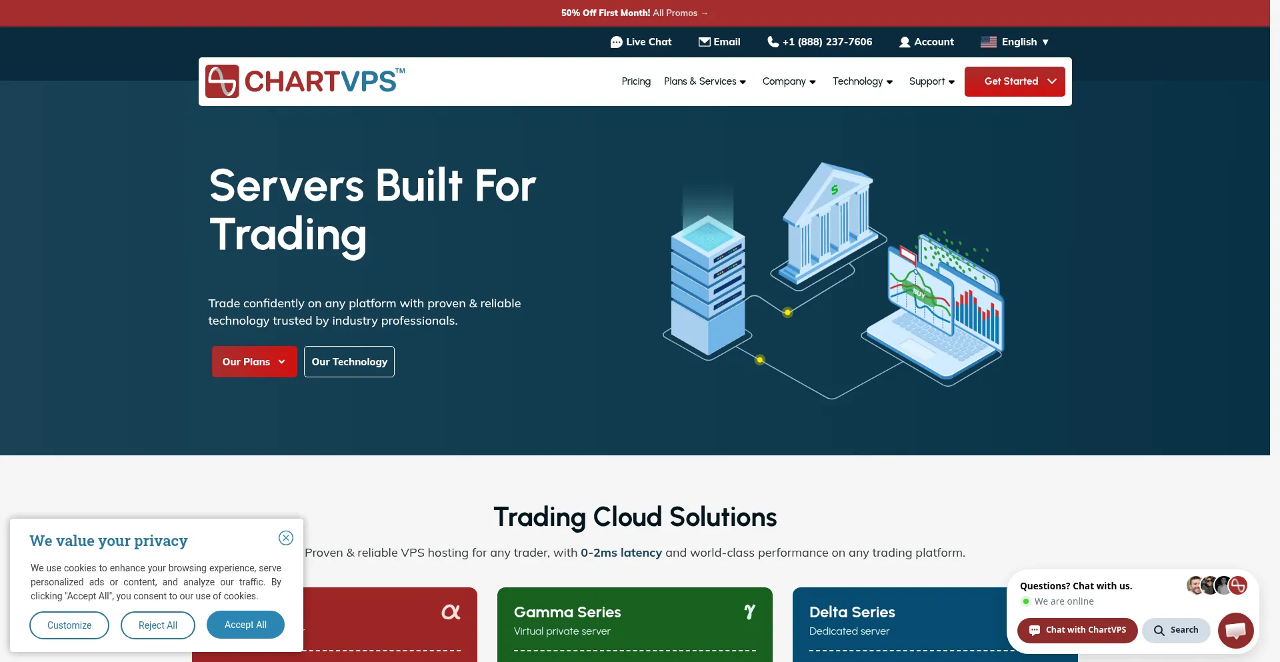The height and width of the screenshot is (662, 1280).
Task: Click Reject All cookies
Action: click(x=158, y=625)
